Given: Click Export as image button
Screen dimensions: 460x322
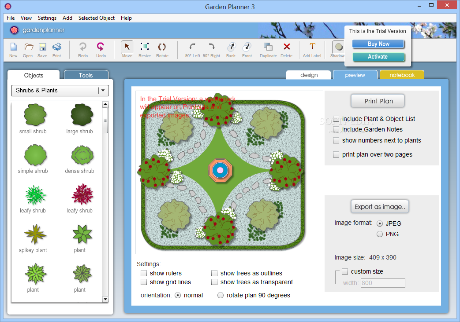Looking at the screenshot, I should (380, 207).
